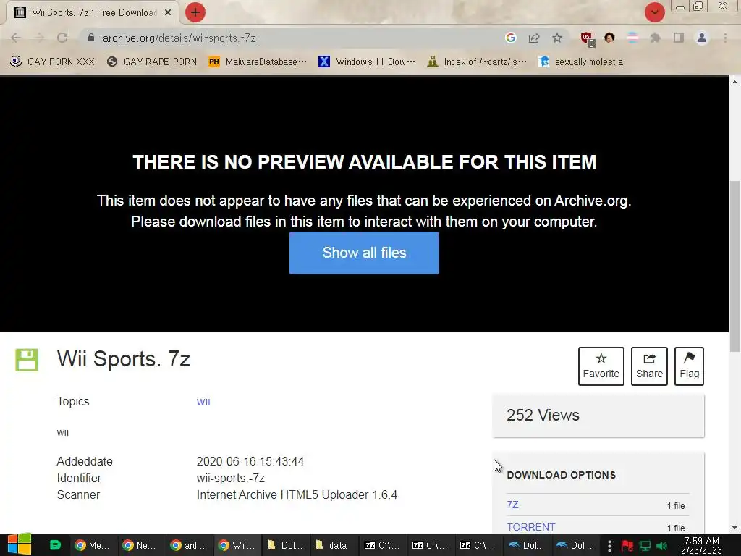Bookmark this page with the star icon

(557, 38)
